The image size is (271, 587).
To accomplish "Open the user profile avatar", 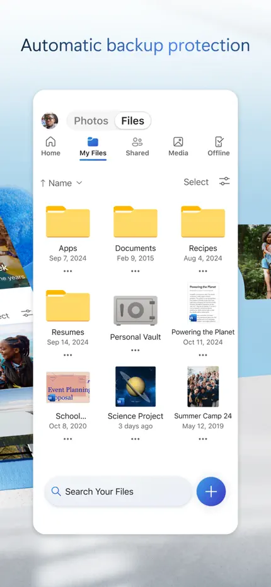I will click(50, 120).
